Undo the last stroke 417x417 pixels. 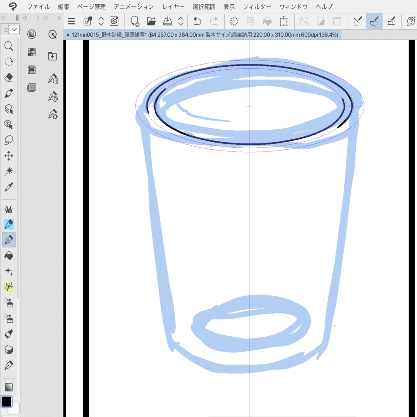(197, 21)
